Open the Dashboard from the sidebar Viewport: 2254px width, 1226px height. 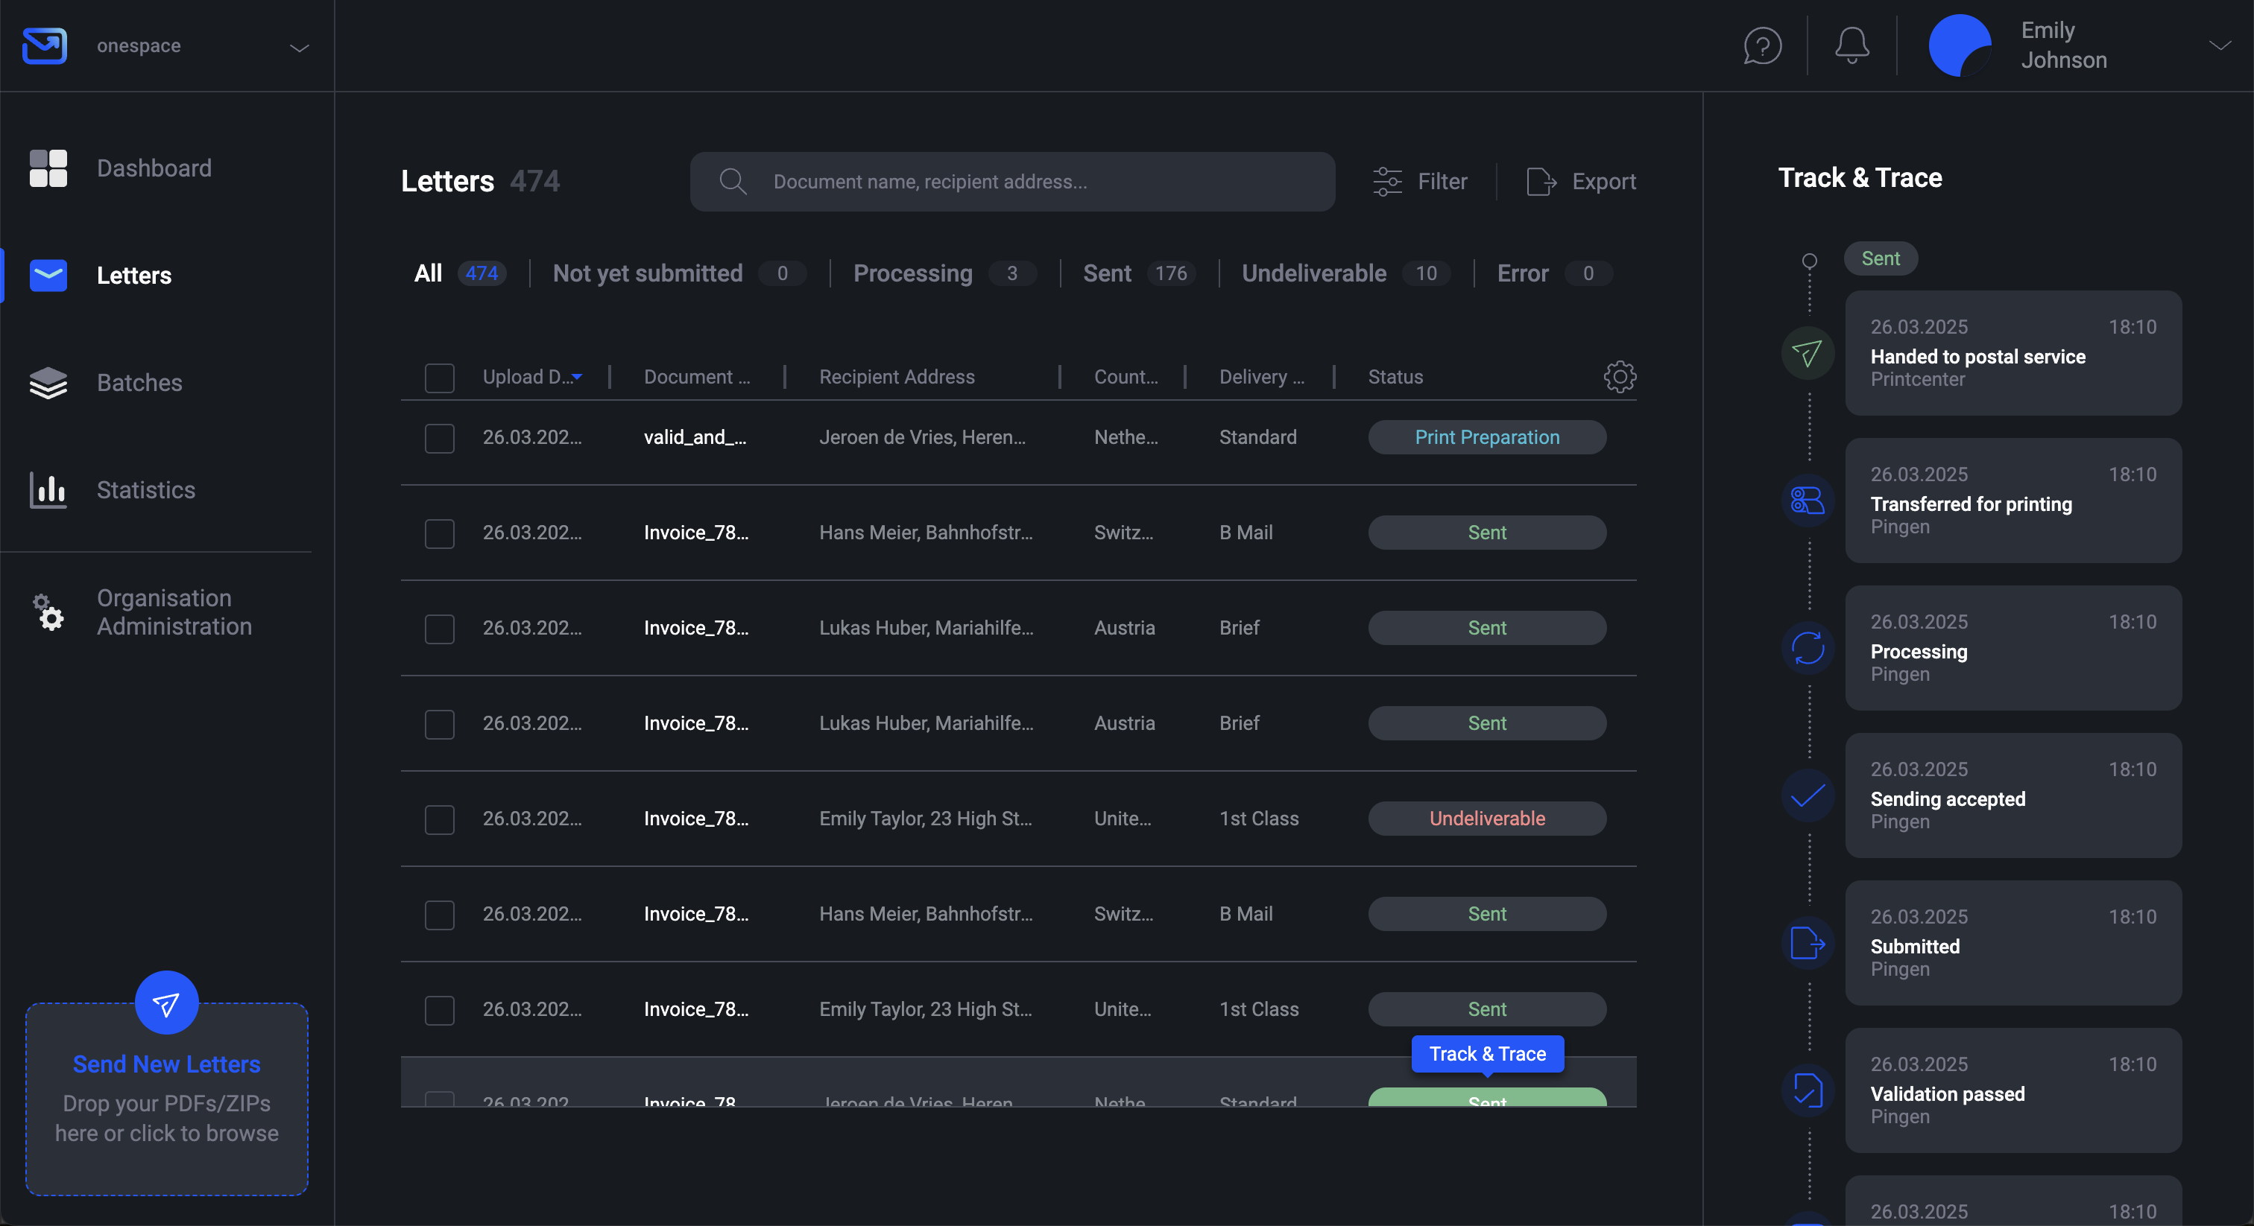pyautogui.click(x=154, y=168)
